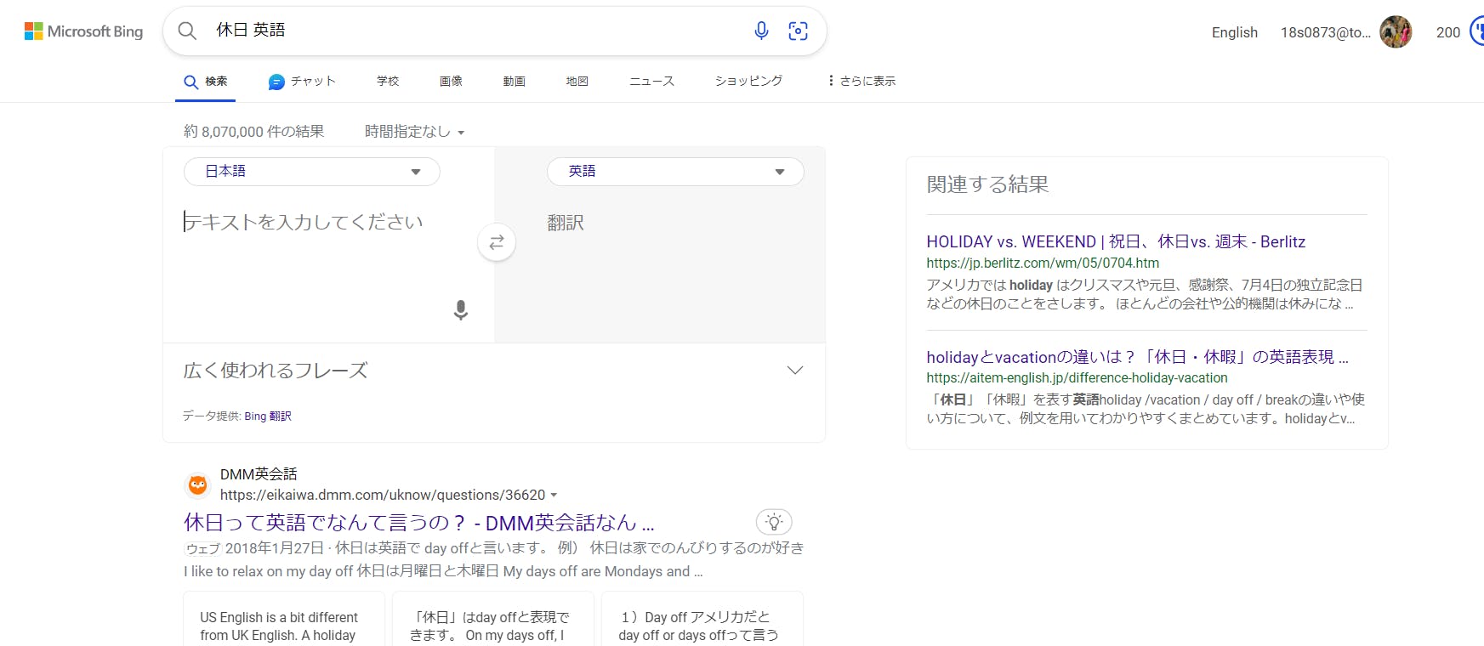Click the lightbulb icon beside DMM result
The height and width of the screenshot is (646, 1484).
tap(773, 522)
